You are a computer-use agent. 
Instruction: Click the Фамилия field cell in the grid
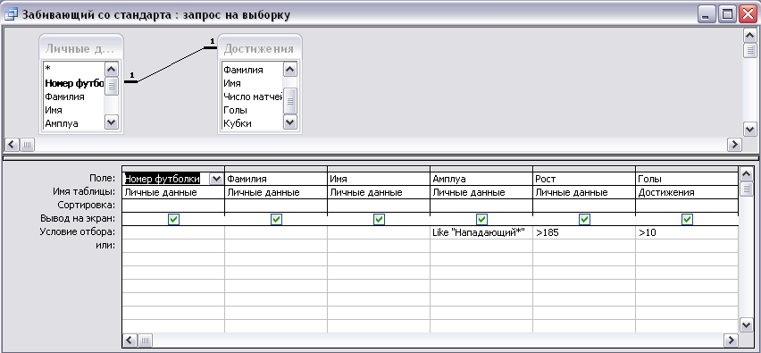276,179
